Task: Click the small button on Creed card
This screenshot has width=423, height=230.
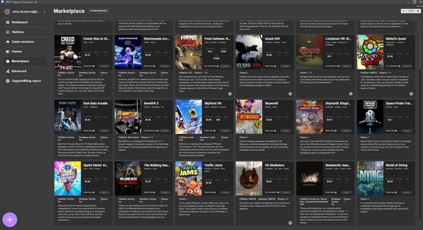Action: pos(104,66)
